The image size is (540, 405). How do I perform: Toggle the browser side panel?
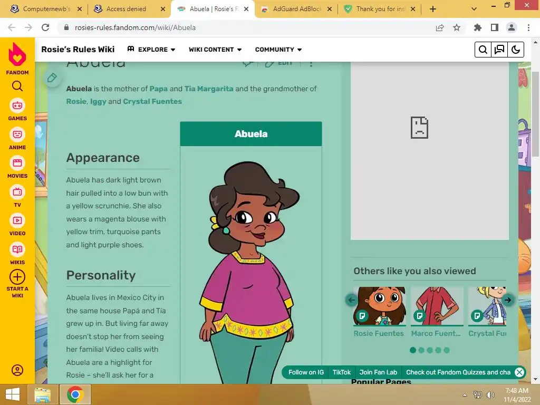point(495,27)
